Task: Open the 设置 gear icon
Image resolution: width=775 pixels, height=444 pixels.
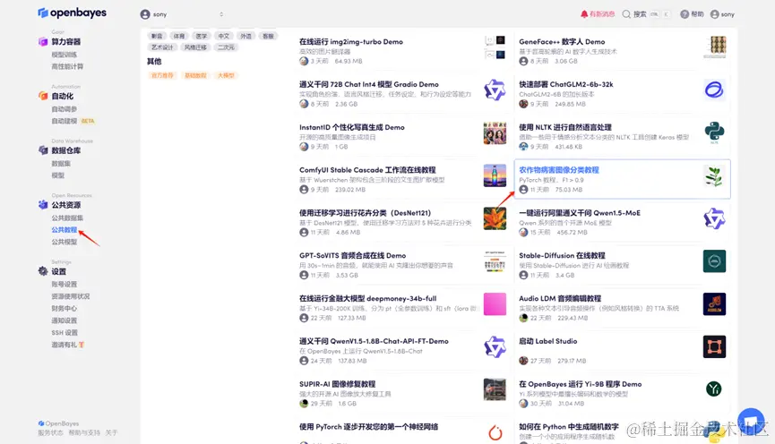Action: (x=43, y=271)
